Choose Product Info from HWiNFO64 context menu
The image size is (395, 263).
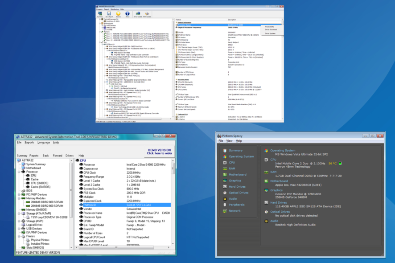point(269,27)
